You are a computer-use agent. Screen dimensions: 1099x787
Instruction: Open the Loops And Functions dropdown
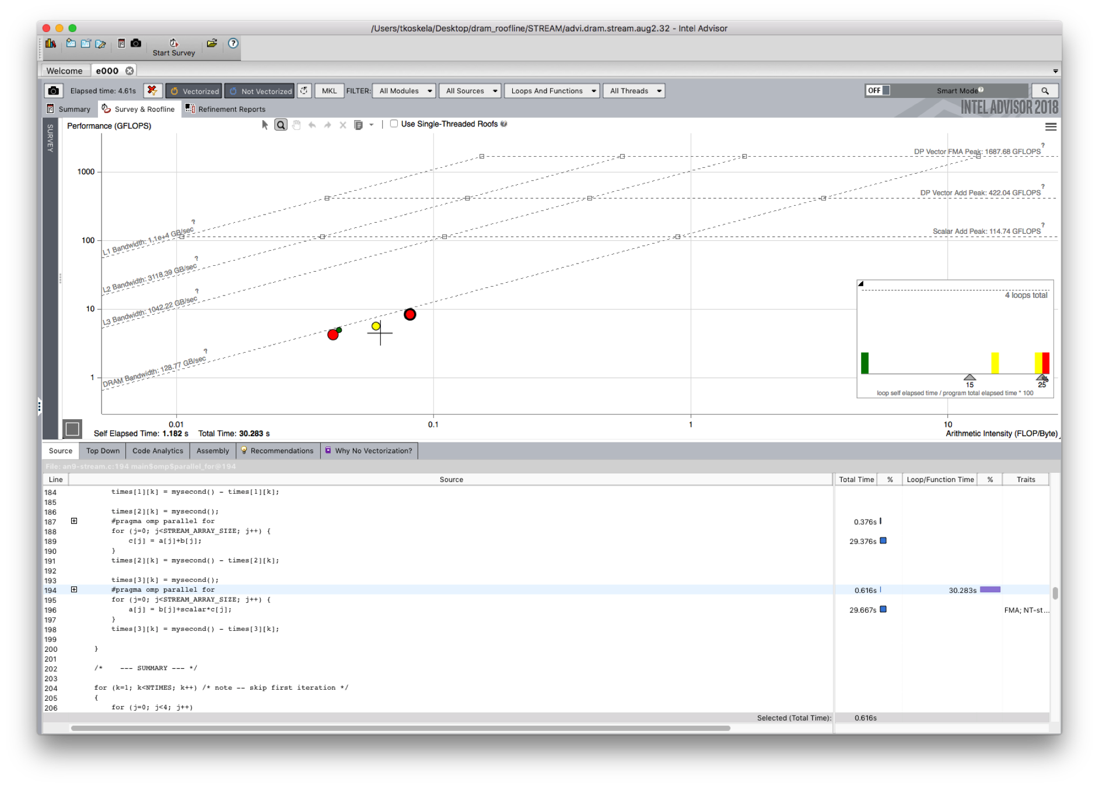(552, 91)
